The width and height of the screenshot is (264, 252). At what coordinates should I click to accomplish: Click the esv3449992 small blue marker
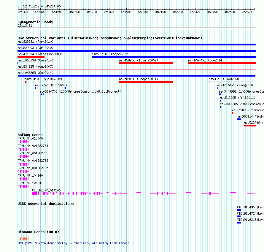220,94
